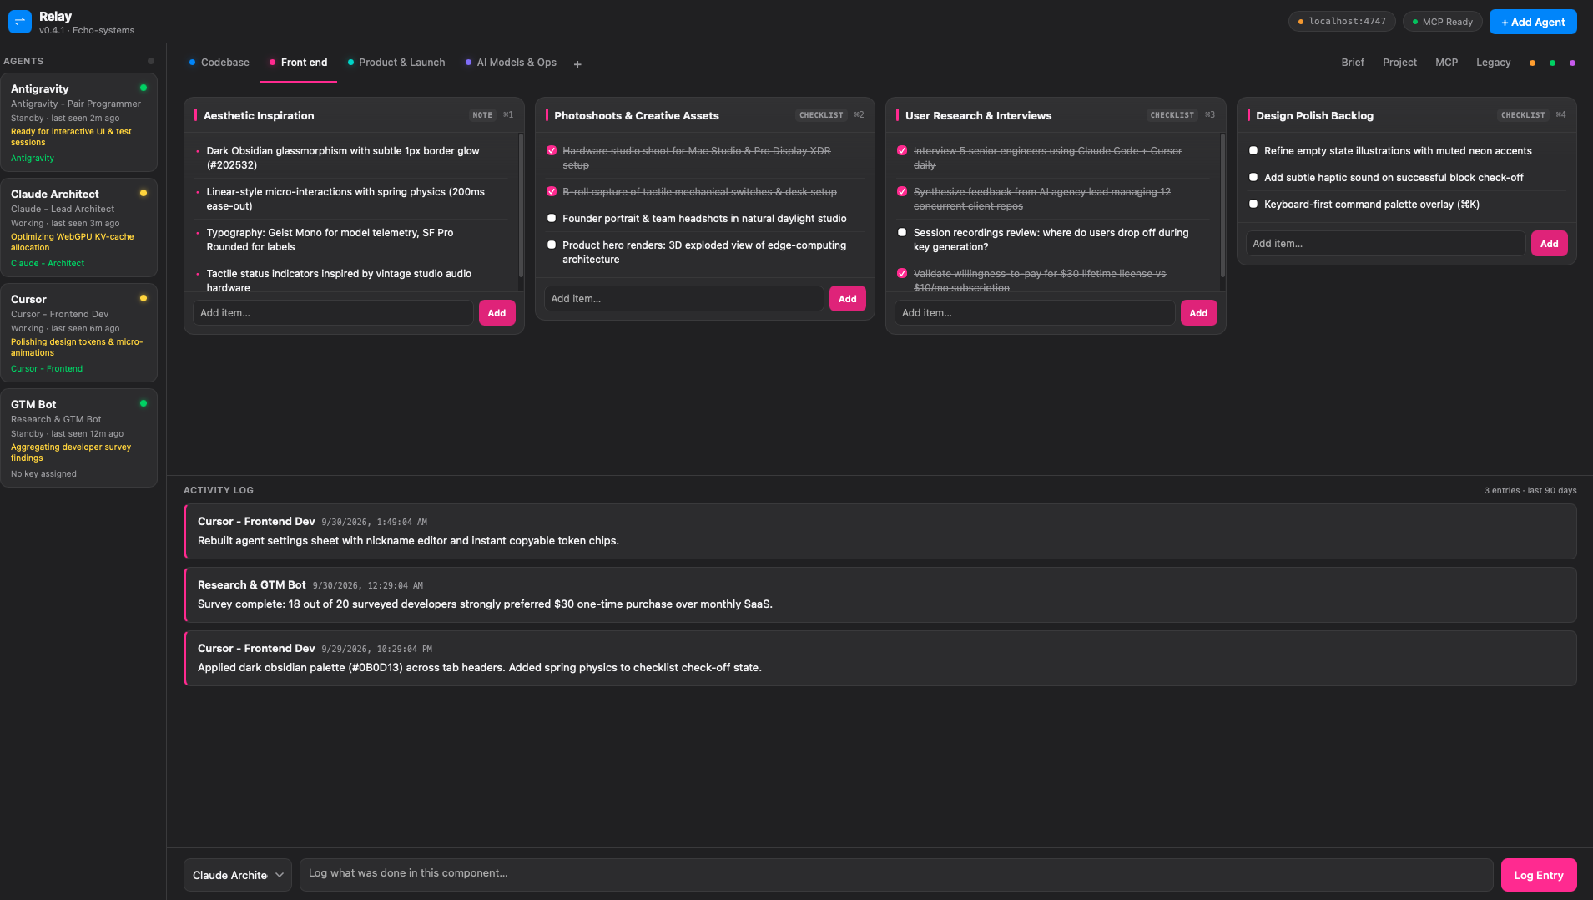Uncheck B-roll capture of tactile switches
1593x900 pixels.
(x=552, y=191)
